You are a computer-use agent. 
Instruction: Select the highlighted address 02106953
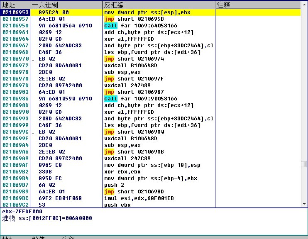pyautogui.click(x=15, y=12)
